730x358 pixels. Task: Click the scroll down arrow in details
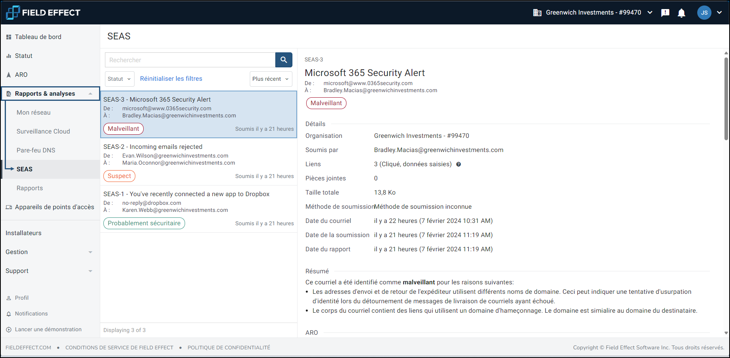click(726, 333)
